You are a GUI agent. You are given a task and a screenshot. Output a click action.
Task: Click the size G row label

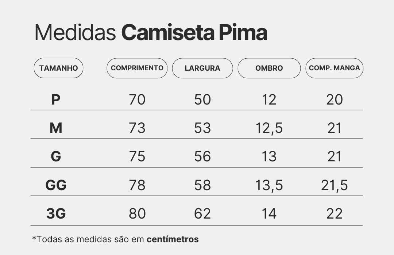(x=56, y=157)
